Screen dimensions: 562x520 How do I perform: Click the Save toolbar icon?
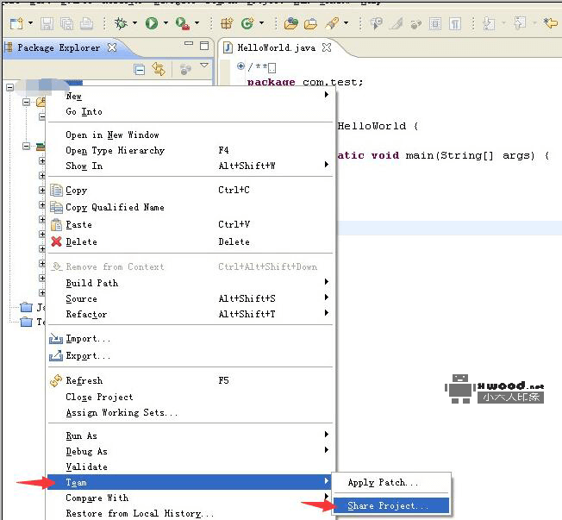point(47,23)
